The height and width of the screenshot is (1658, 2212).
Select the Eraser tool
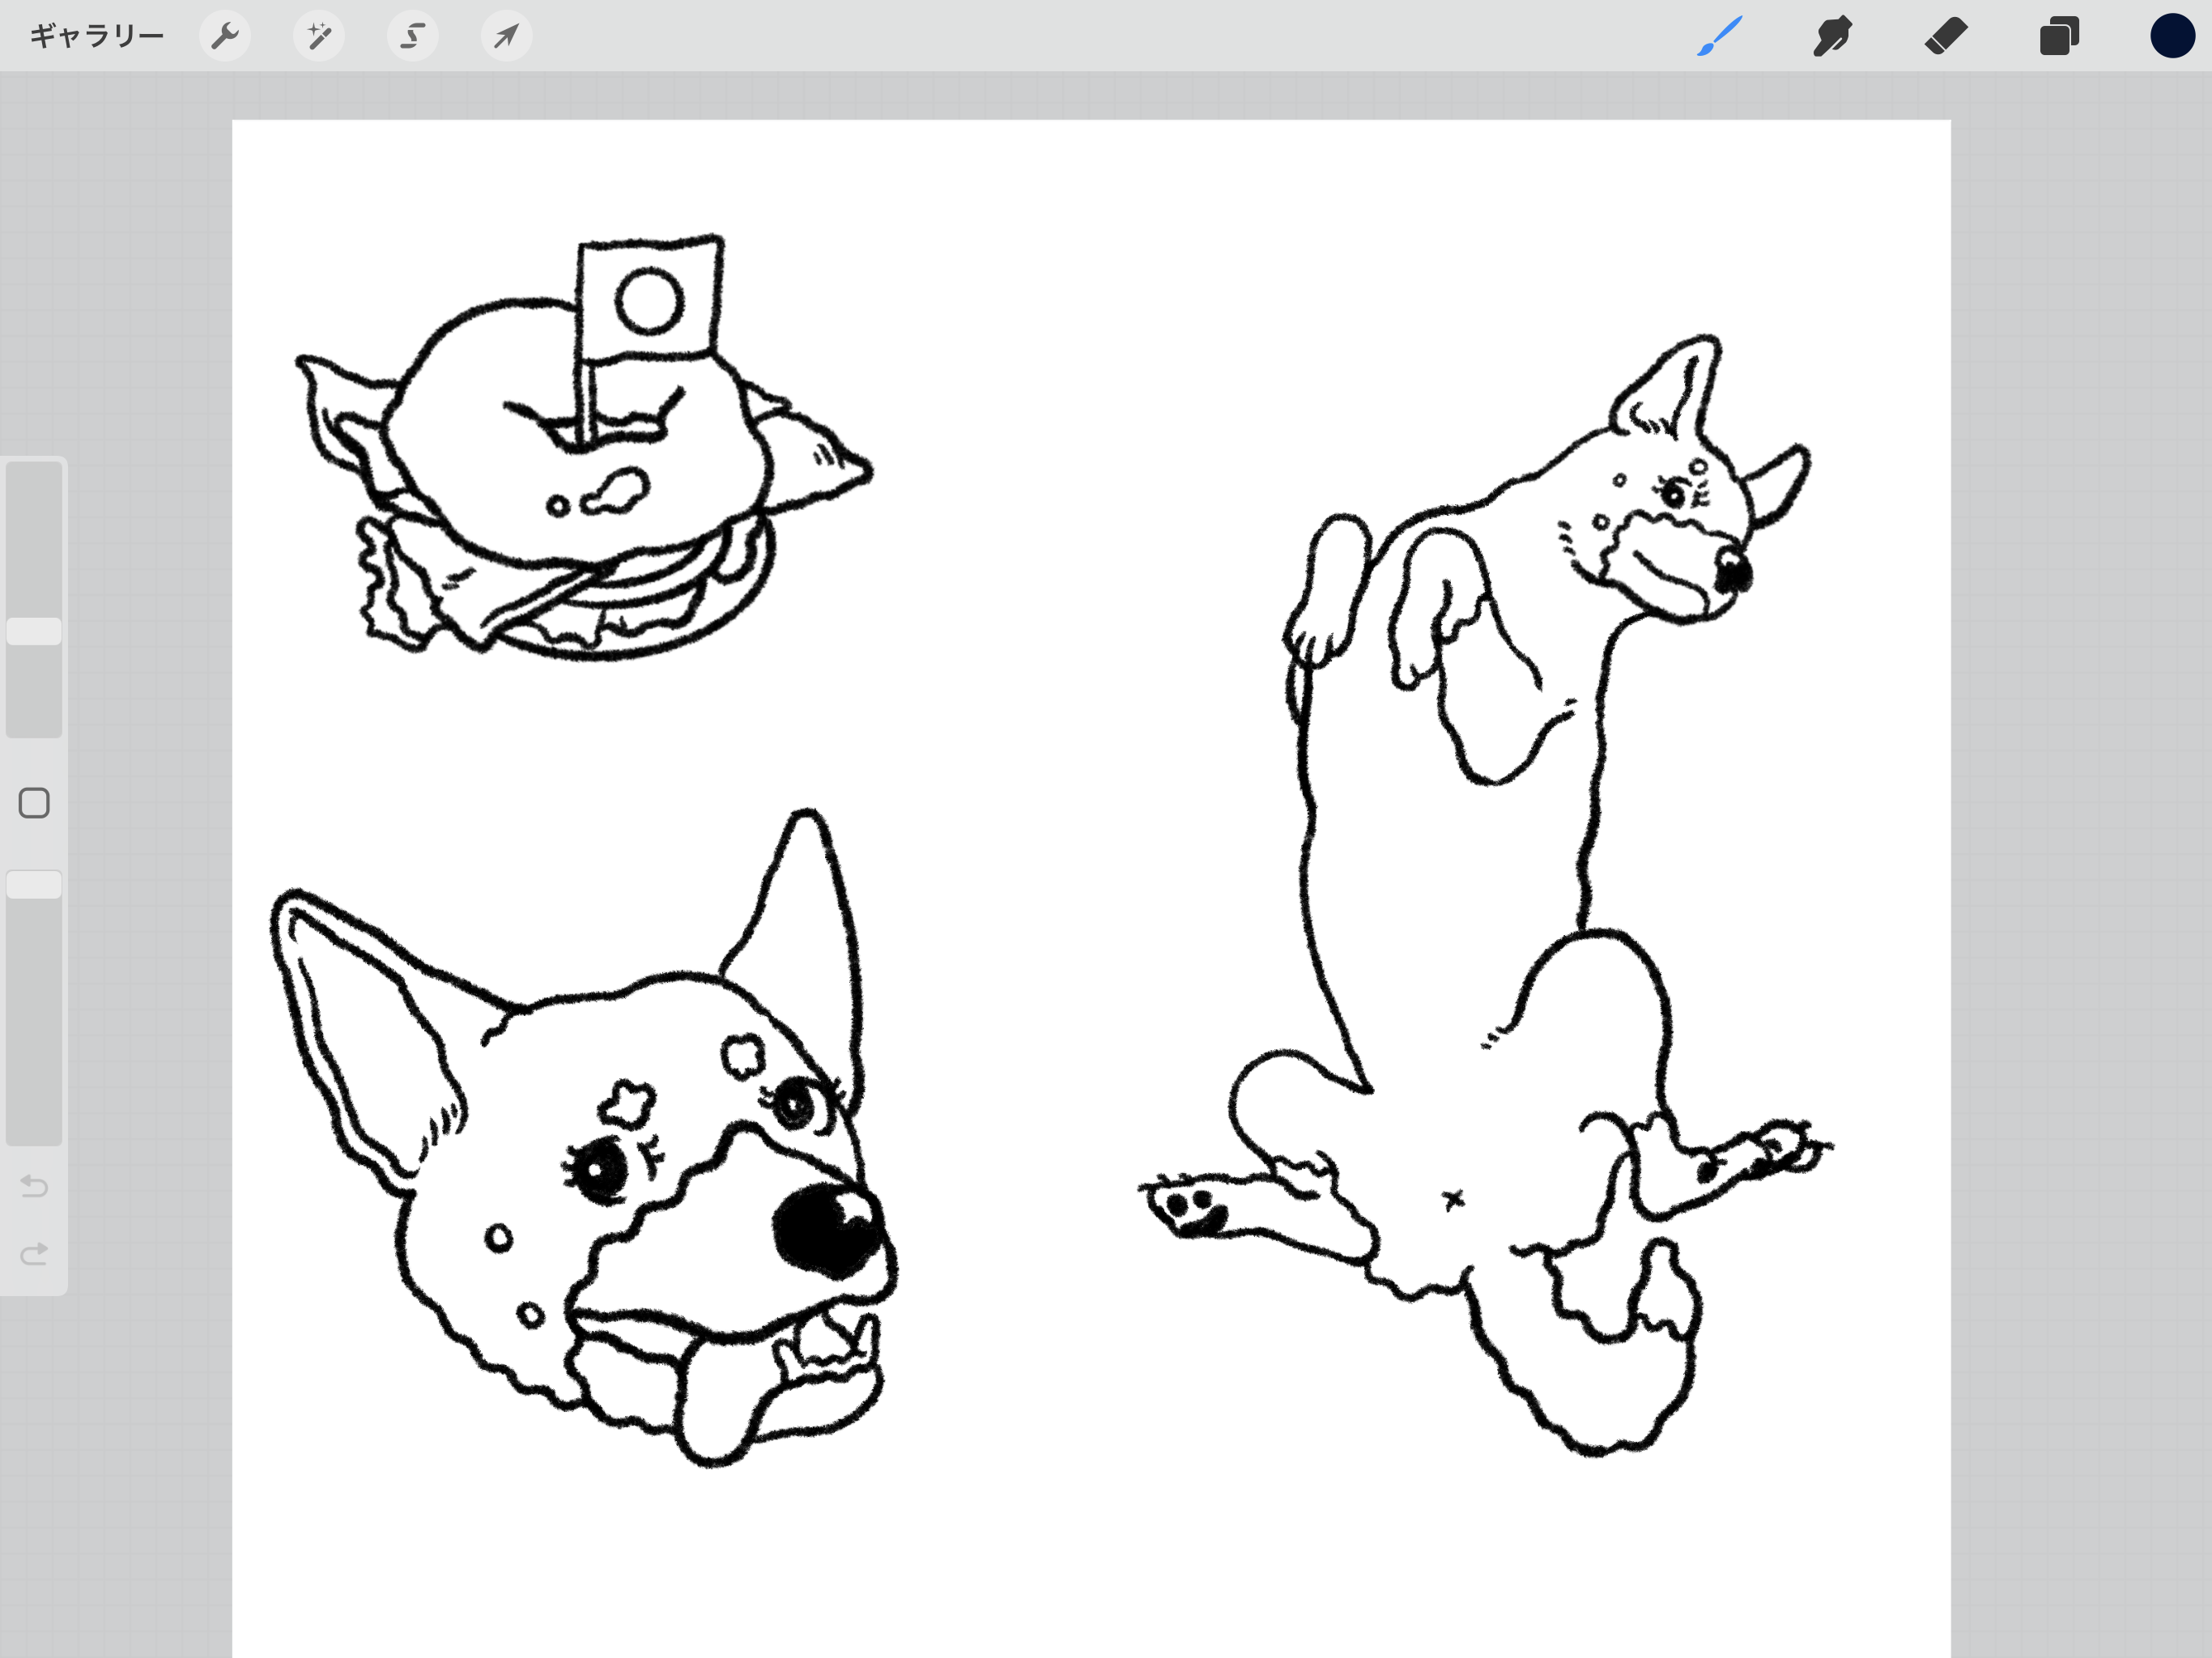pos(1946,37)
